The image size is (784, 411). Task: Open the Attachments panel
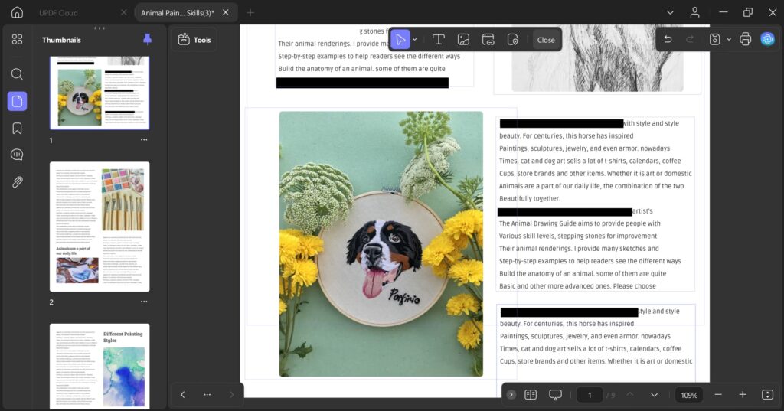[x=17, y=181]
